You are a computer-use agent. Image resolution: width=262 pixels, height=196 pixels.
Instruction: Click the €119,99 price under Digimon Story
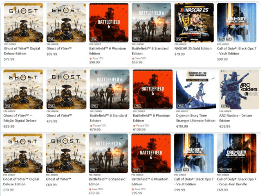[x=182, y=127]
